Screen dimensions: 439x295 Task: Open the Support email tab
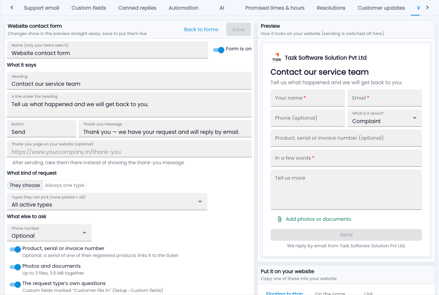42,8
